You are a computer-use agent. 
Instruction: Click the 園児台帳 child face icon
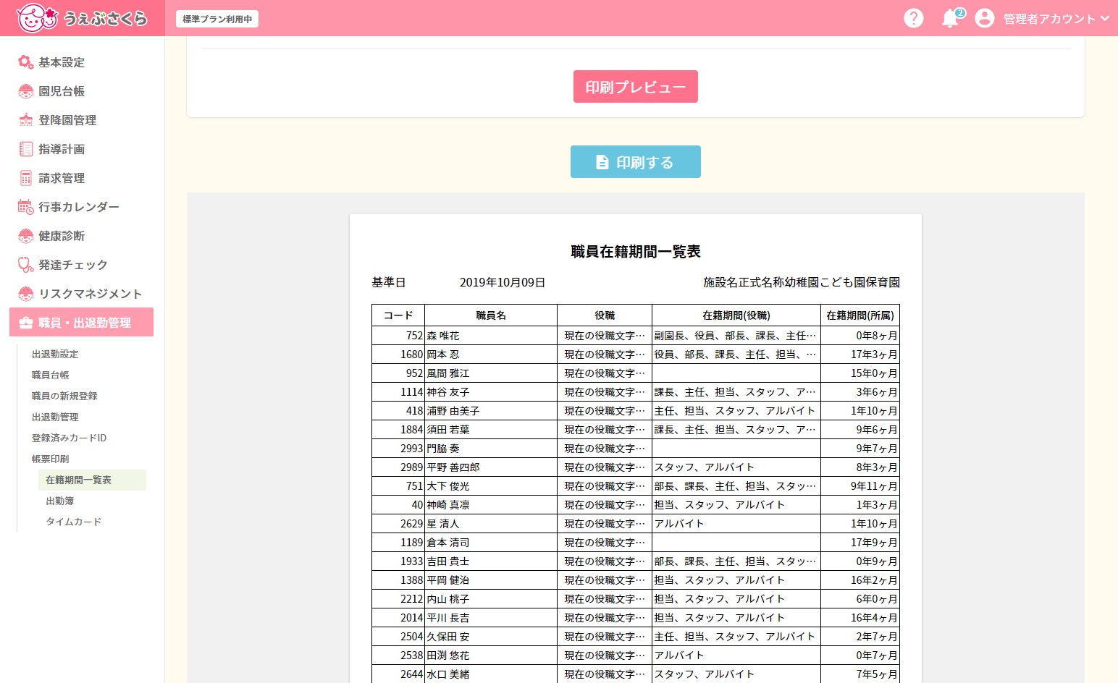coord(26,91)
